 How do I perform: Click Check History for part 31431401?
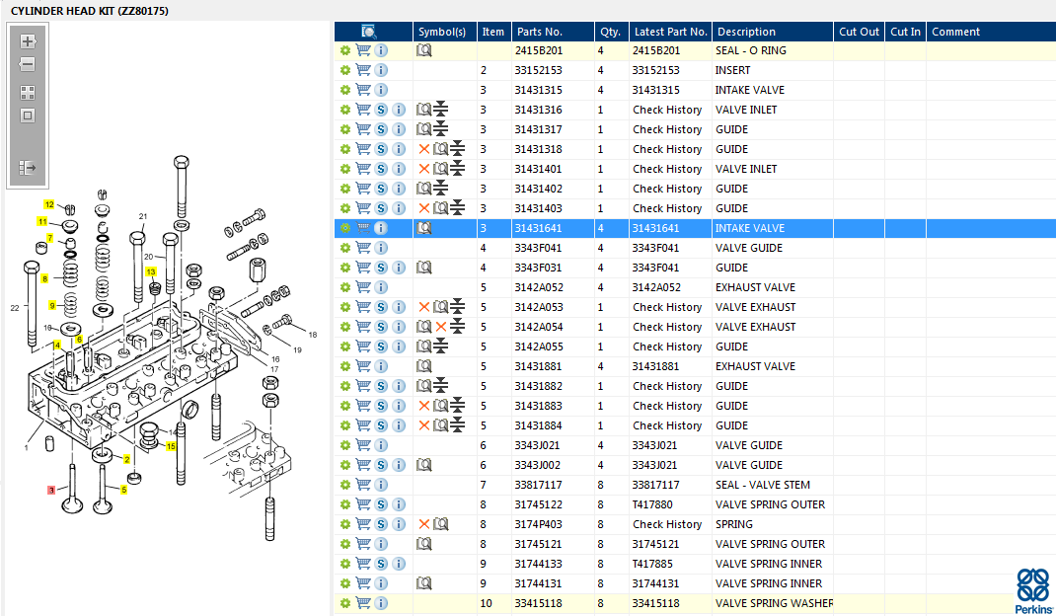click(667, 169)
